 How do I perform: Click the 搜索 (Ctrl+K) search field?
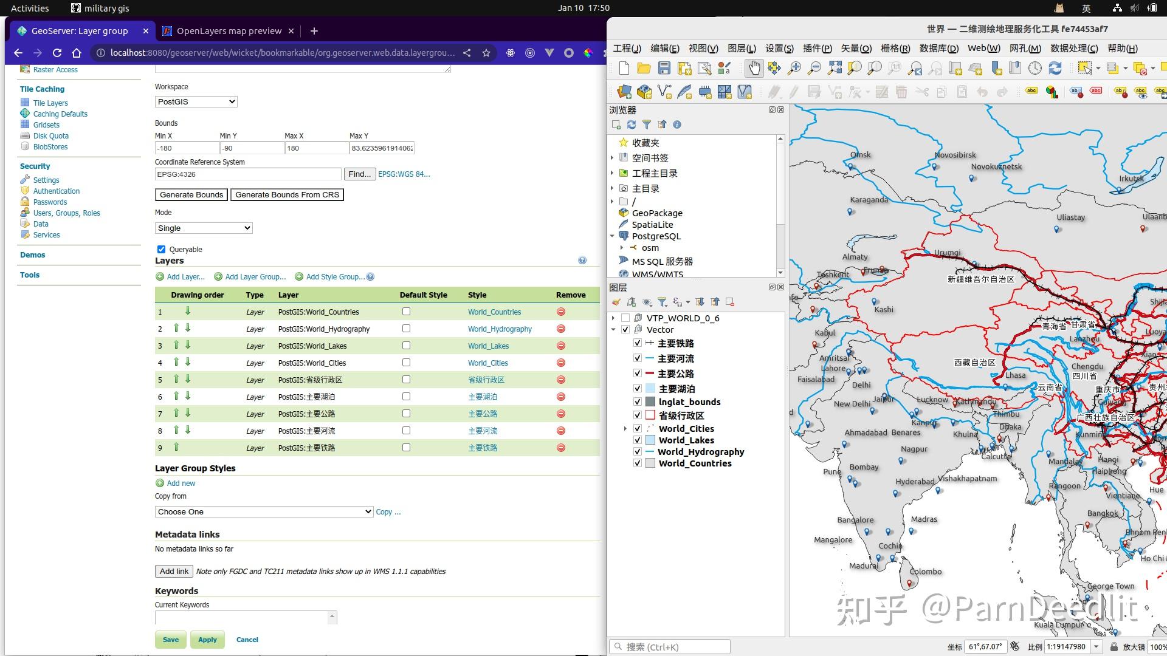pos(669,646)
